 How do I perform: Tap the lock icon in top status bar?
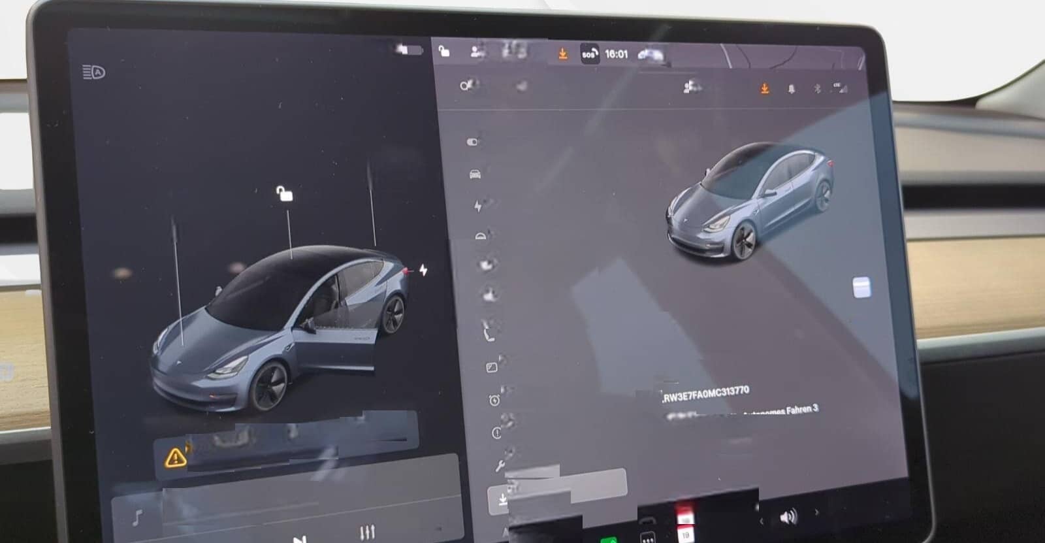click(444, 51)
